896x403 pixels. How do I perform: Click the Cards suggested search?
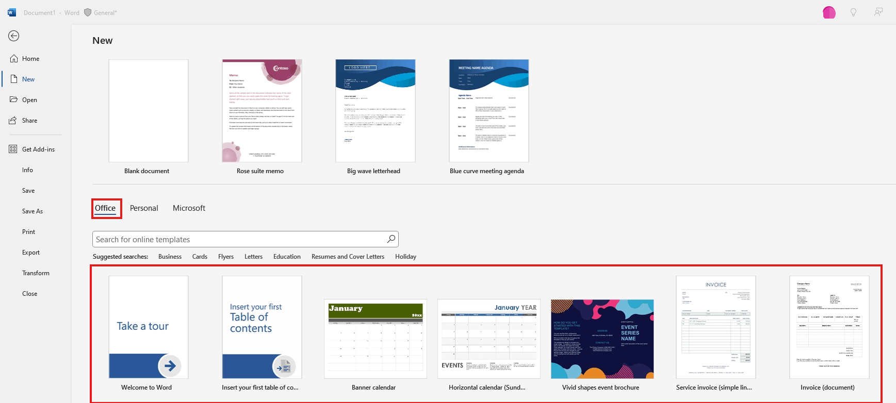click(200, 257)
